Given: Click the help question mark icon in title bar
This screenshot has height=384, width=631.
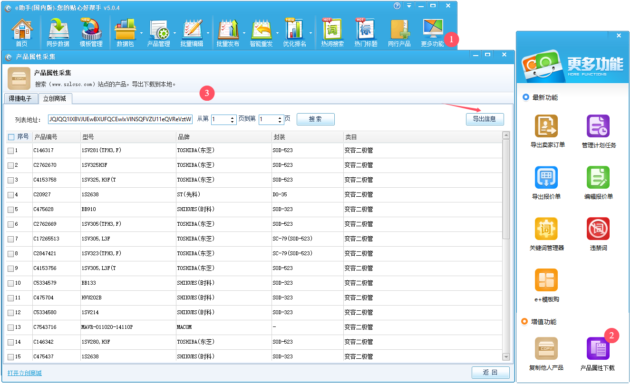Looking at the screenshot, I should tap(397, 6).
